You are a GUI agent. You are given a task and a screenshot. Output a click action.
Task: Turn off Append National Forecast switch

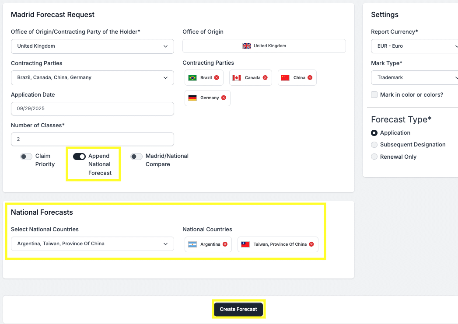point(79,157)
